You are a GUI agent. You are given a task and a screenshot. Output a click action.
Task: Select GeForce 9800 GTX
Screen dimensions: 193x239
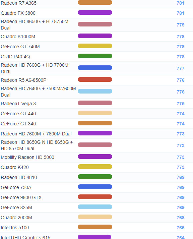21,197
